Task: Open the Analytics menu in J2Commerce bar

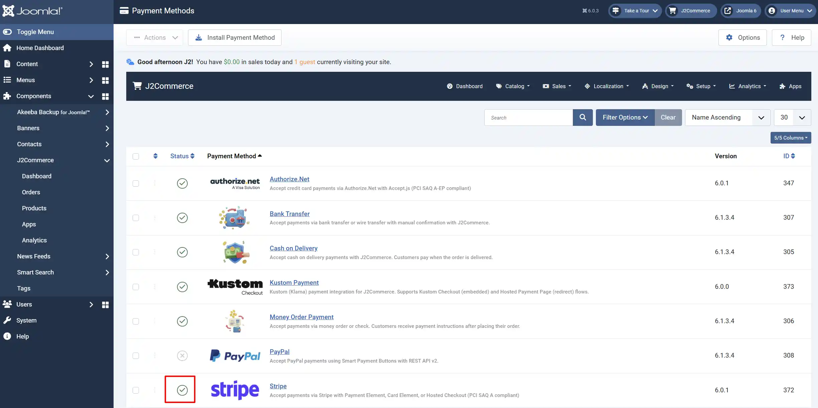Action: click(748, 86)
